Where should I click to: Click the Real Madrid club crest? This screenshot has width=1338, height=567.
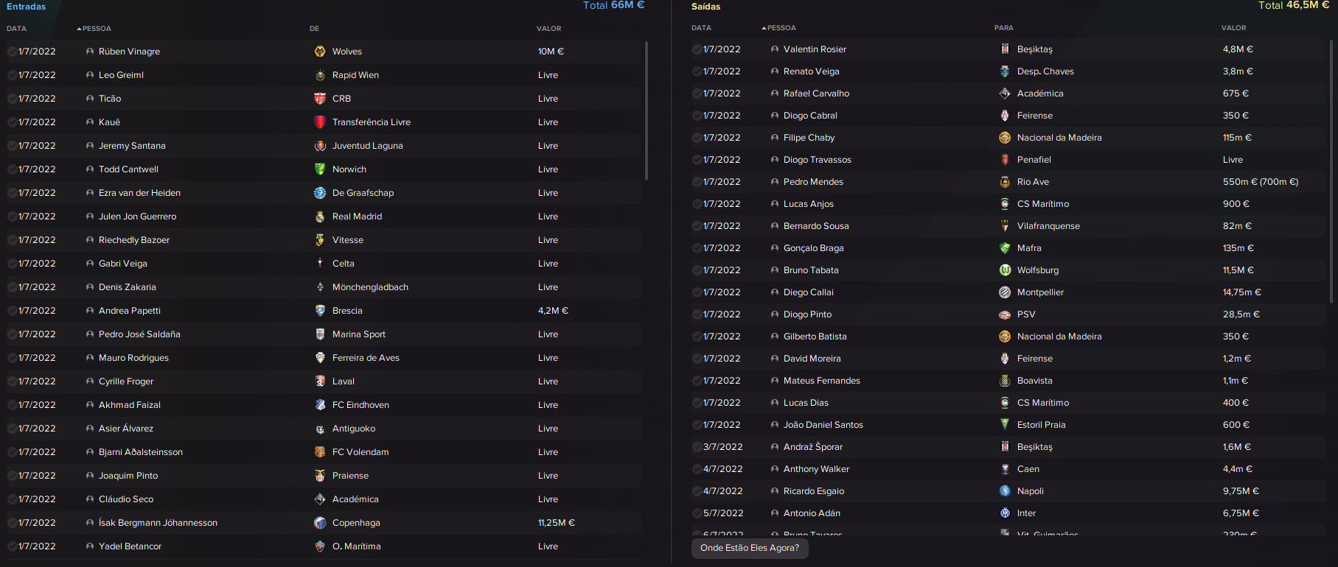point(320,216)
